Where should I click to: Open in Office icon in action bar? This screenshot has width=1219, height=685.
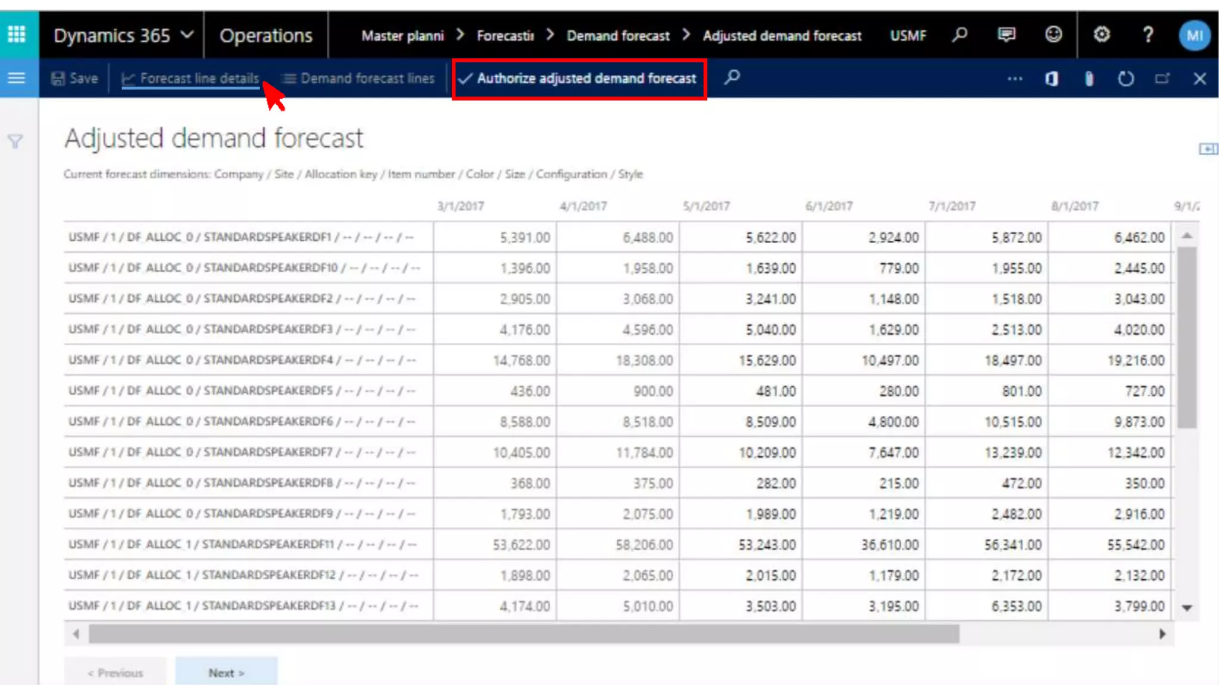pyautogui.click(x=1052, y=78)
